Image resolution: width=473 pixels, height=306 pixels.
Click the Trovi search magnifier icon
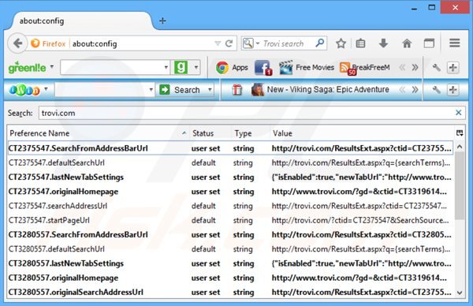click(320, 43)
